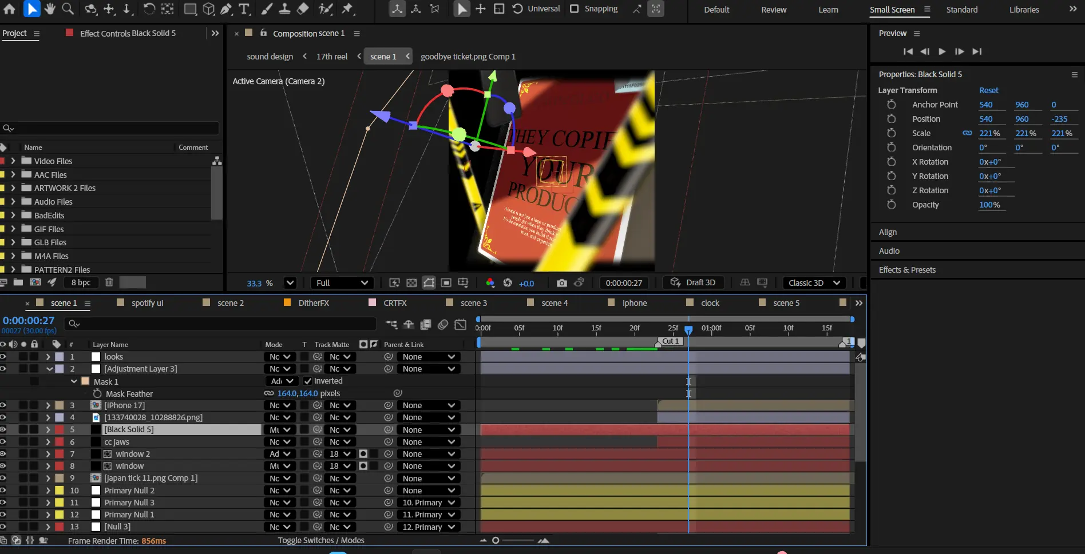Click the Home icon in toolbar
The height and width of the screenshot is (554, 1085).
pyautogui.click(x=10, y=9)
